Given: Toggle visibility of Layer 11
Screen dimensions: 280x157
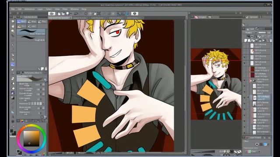Looking at the screenshot, I should click(245, 86).
